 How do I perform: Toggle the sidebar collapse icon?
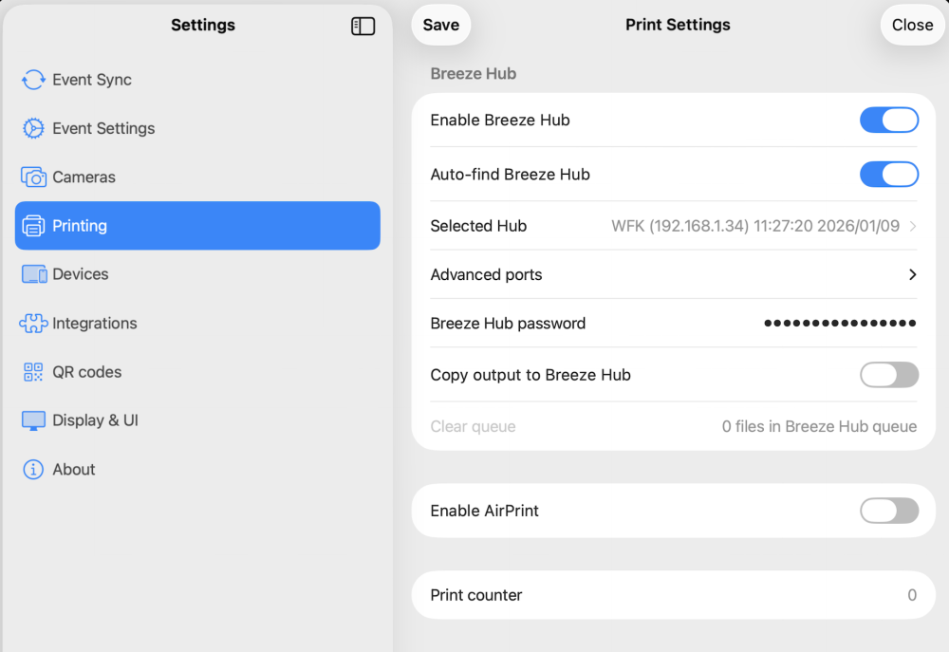tap(363, 26)
